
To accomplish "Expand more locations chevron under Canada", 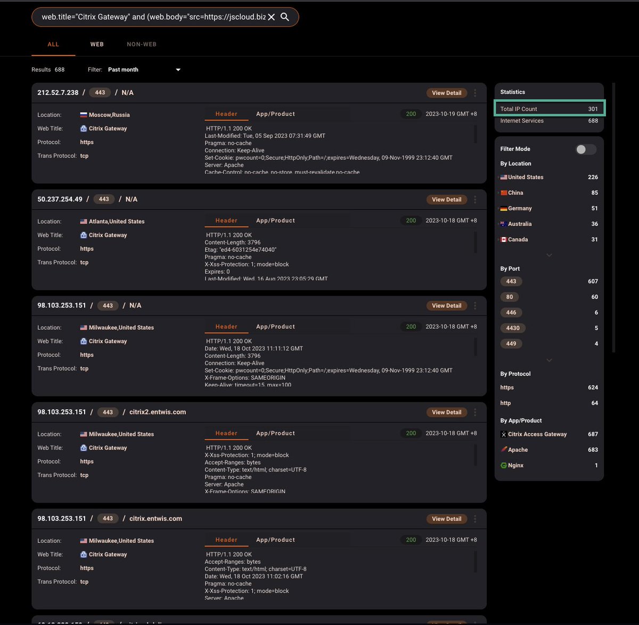I will [x=549, y=255].
